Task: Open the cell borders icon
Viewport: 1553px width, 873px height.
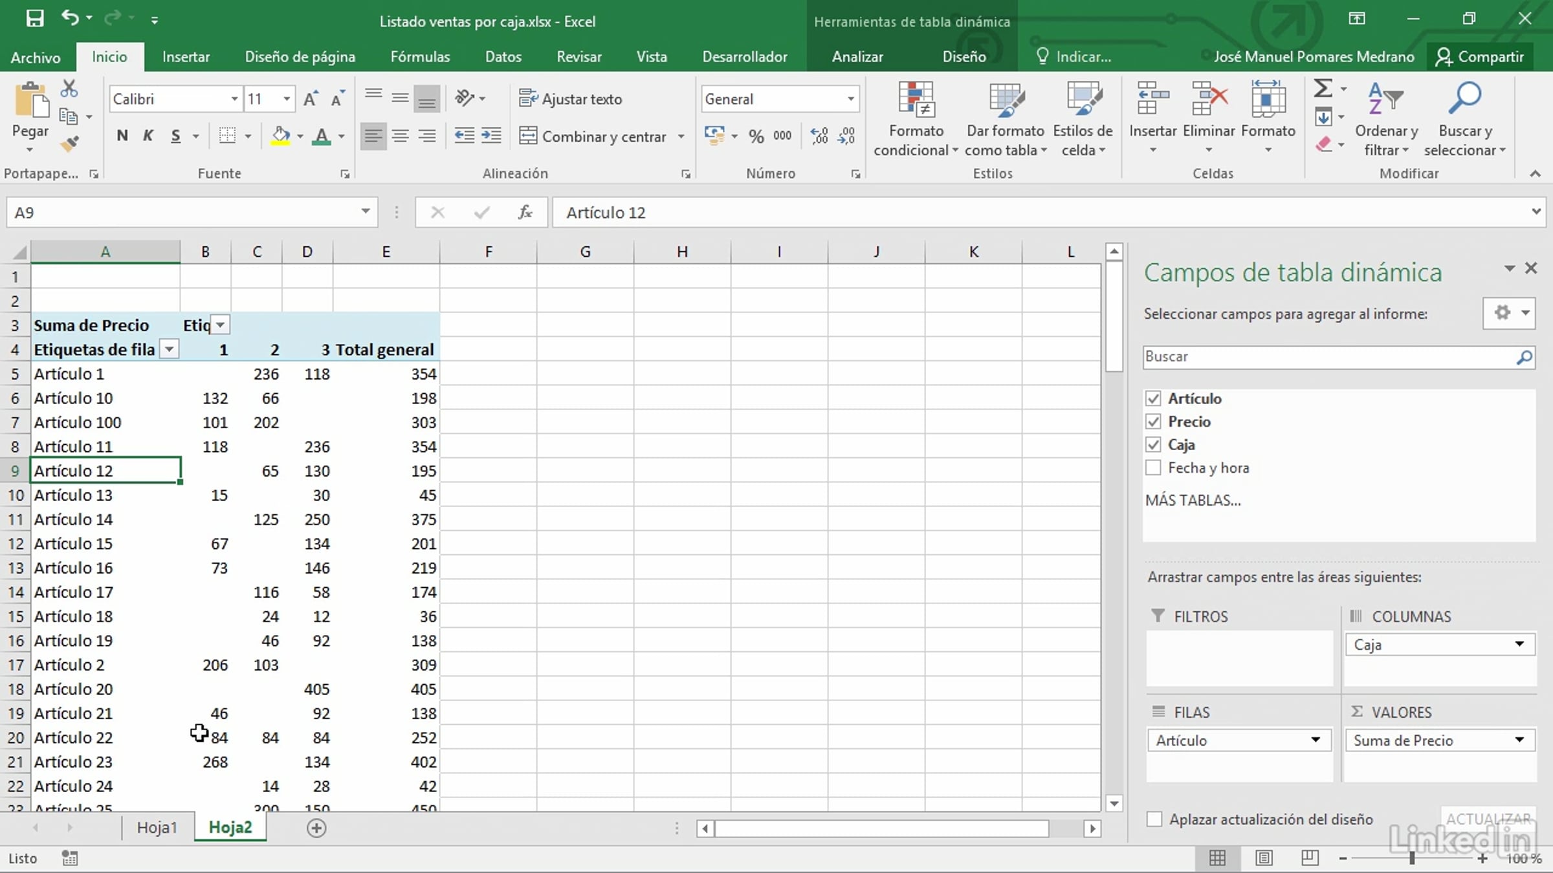Action: tap(227, 136)
